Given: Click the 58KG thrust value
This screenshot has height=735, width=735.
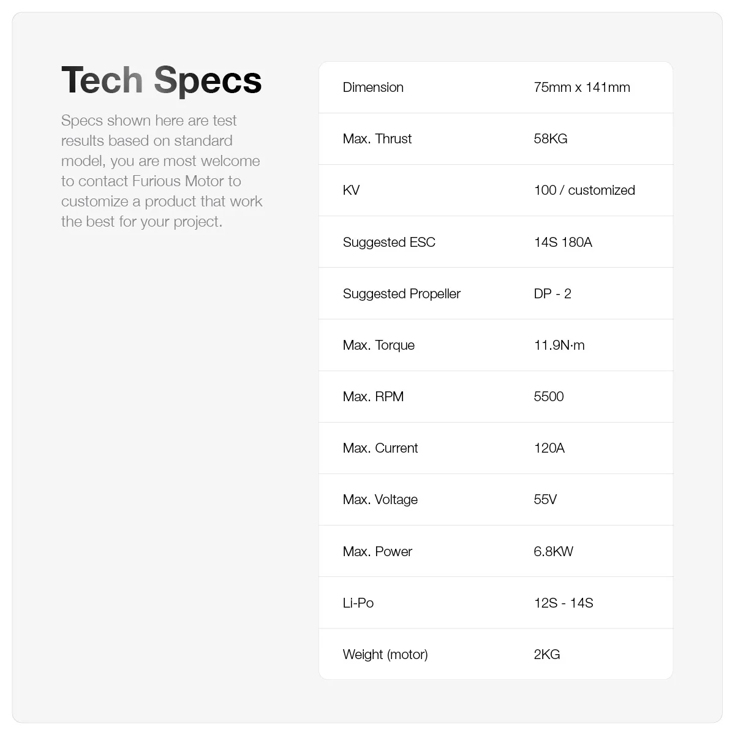Looking at the screenshot, I should [x=550, y=138].
